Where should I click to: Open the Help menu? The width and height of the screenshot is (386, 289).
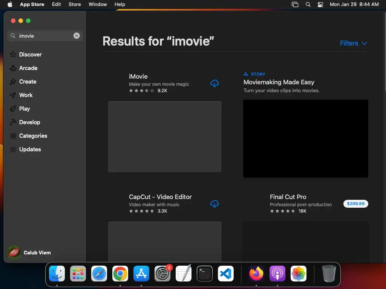(x=119, y=4)
